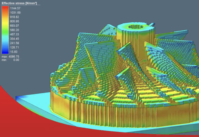Screen dimensions: 199x137
Task: Click the max 4086.75 readout
Action: tap(11, 57)
